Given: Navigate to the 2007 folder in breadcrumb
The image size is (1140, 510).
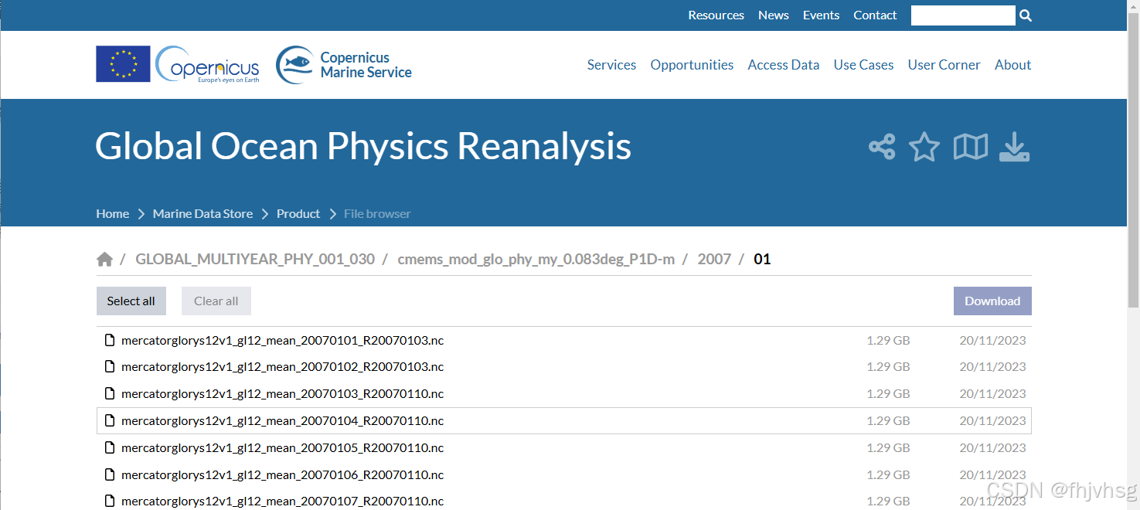Looking at the screenshot, I should coord(714,259).
